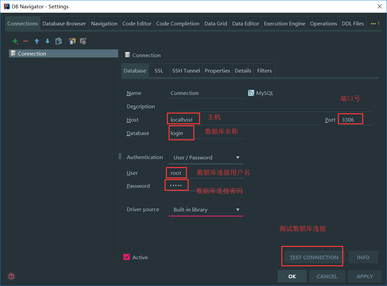Viewport: 387px width, 286px height.
Task: Move connection up with the up arrow icon
Action: click(x=37, y=41)
